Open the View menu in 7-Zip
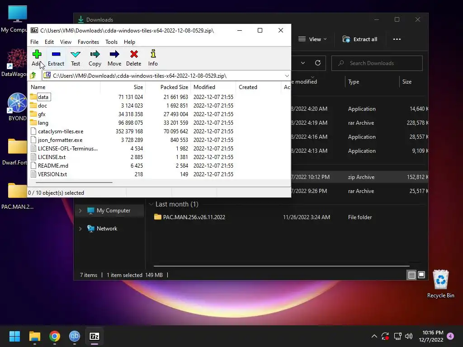Screen dimensions: 463x347 66,42
